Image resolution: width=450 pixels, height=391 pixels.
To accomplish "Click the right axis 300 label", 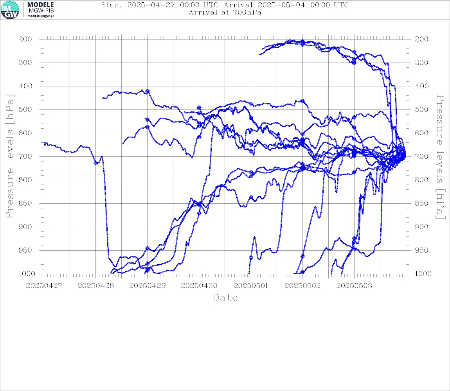I will [x=421, y=63].
